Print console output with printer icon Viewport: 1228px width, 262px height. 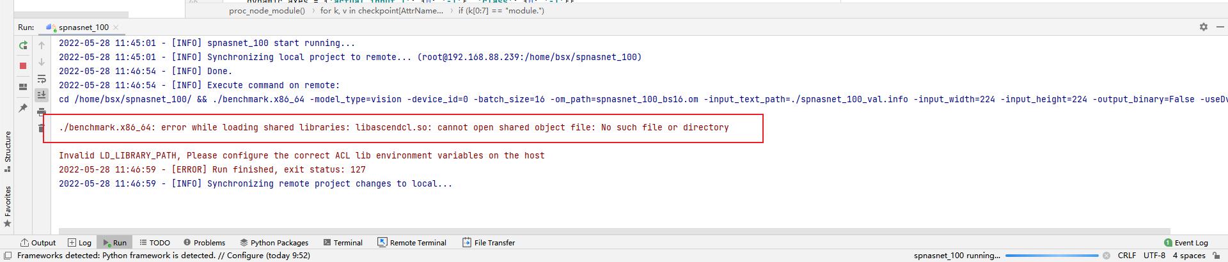coord(42,112)
